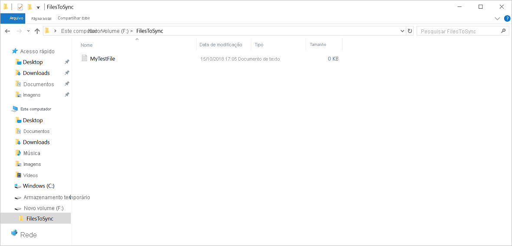Viewport: 512px width, 246px height.
Task: Open recent locations dropdown arrow
Action: click(x=28, y=31)
